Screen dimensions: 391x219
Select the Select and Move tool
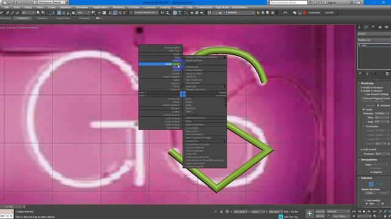click(x=59, y=13)
